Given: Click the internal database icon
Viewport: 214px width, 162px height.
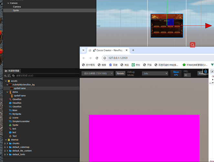Looking at the screenshot, I should coord(9,140).
